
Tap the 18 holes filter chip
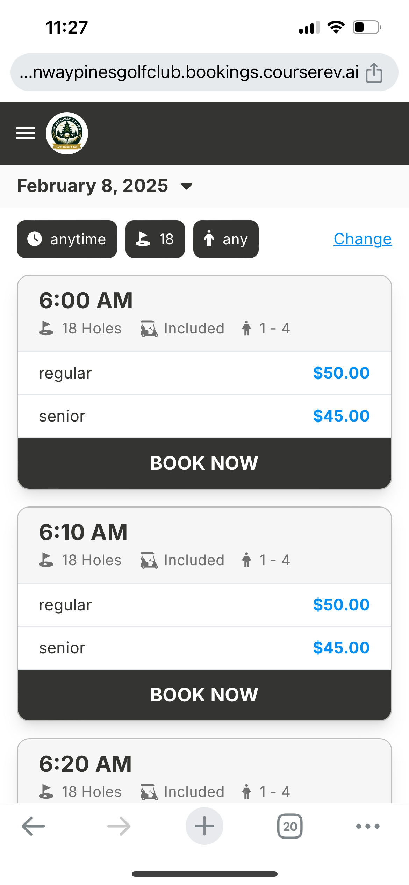tap(155, 239)
